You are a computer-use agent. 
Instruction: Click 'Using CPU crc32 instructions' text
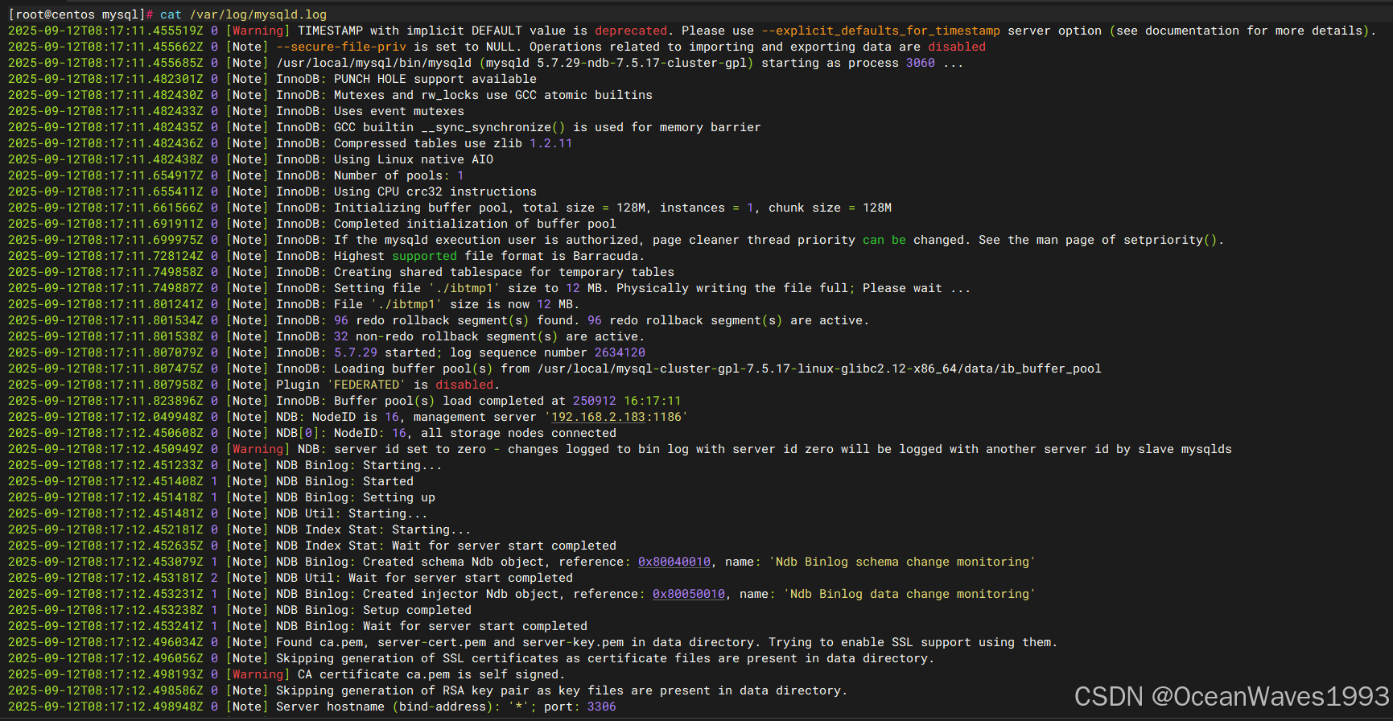pos(435,192)
